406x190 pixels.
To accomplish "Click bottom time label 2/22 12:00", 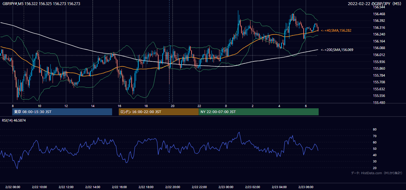I will (x=66, y=187).
